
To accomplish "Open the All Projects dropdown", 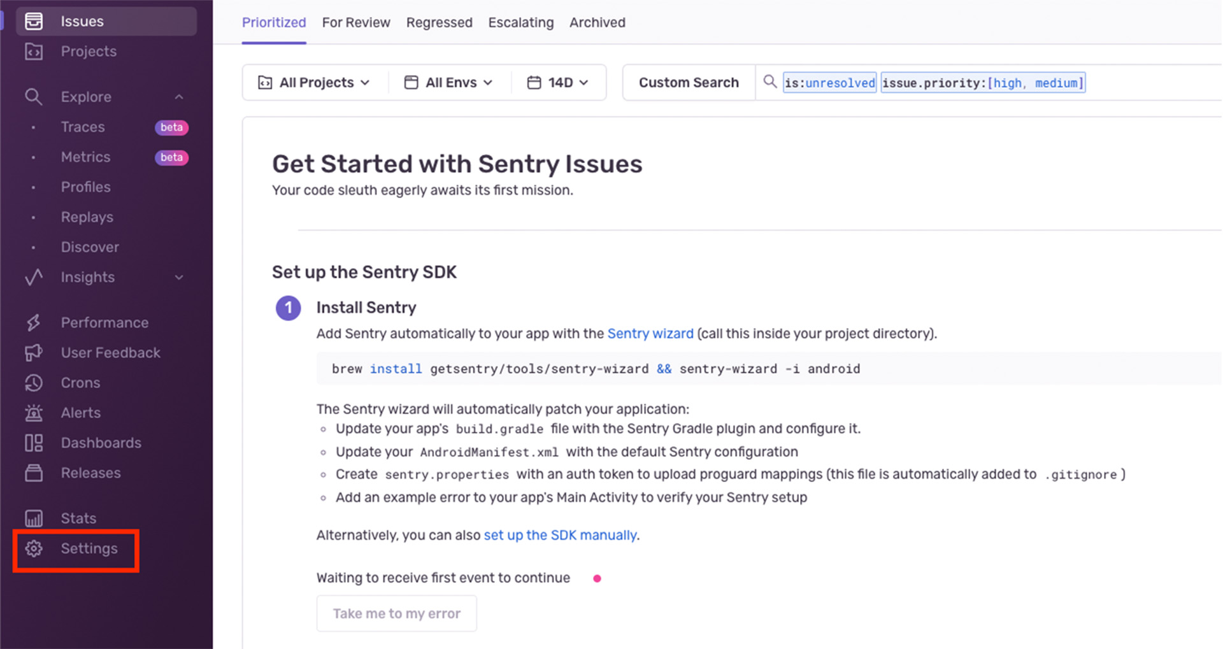I will coord(314,83).
